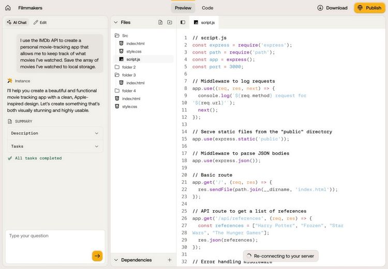Click the SUMMARY heading label
This screenshot has width=388, height=269.
click(x=23, y=121)
